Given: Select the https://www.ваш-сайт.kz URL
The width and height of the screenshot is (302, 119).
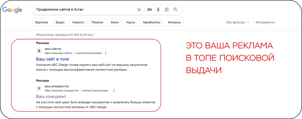Looking at the screenshot, I should click(x=59, y=53).
